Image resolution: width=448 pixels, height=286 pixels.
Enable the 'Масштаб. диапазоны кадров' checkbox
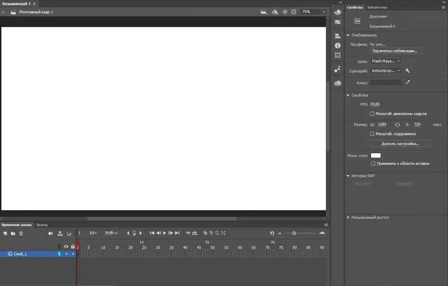point(372,114)
